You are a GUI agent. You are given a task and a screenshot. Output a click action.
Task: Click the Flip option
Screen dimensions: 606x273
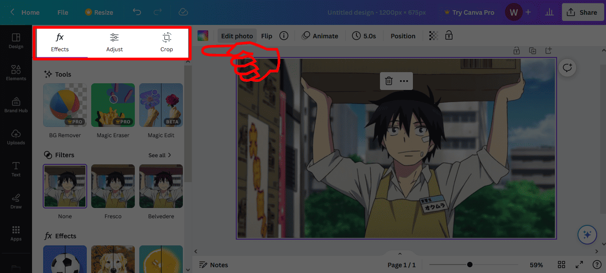(x=267, y=36)
